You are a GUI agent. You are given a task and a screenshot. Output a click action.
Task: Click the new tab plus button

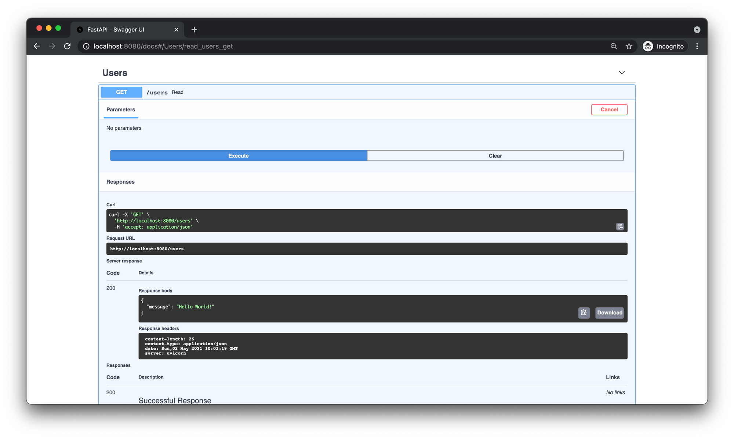[193, 29]
